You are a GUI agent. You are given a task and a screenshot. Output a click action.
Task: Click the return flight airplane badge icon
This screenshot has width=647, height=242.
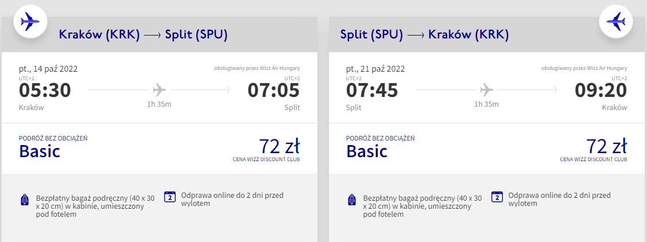click(x=615, y=22)
